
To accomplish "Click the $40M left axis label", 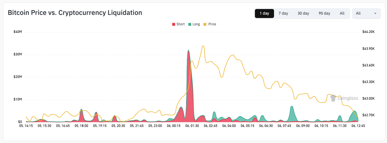I will tap(18, 32).
